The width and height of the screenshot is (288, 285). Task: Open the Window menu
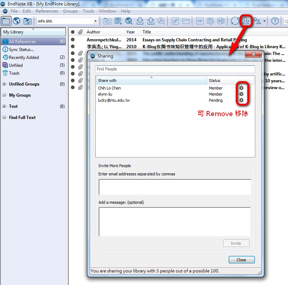pos(107,11)
